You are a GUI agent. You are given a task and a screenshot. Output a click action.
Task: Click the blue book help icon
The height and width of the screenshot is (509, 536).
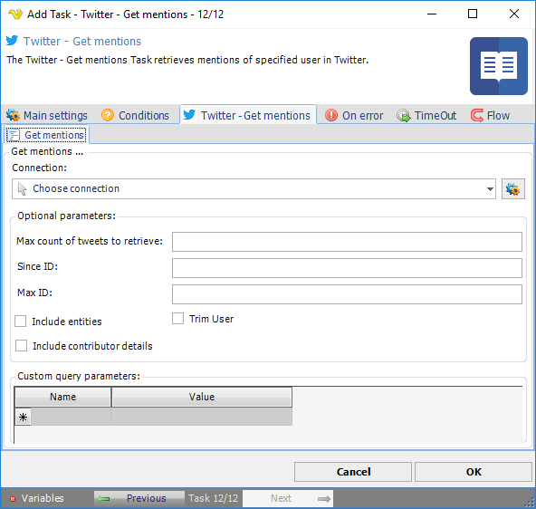click(x=498, y=66)
